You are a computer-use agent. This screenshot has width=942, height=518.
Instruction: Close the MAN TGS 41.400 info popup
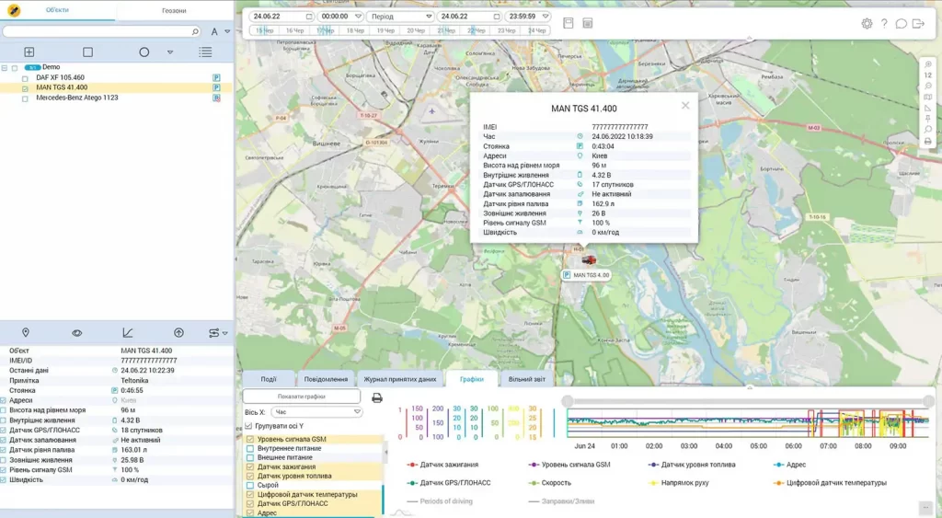point(685,105)
